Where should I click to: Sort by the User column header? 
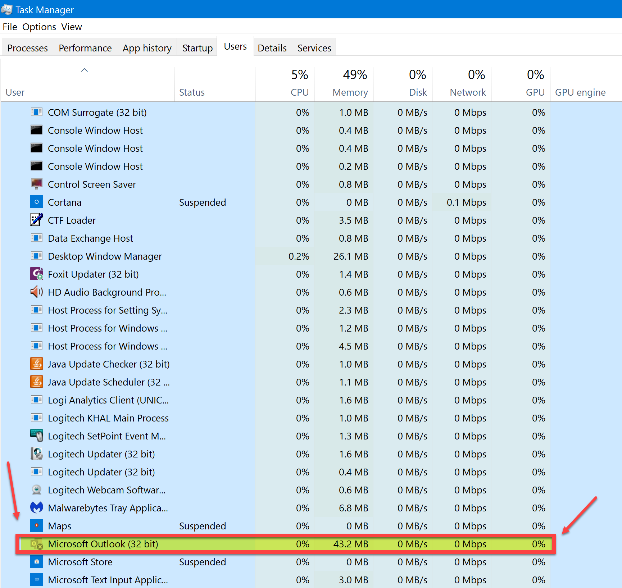[87, 84]
